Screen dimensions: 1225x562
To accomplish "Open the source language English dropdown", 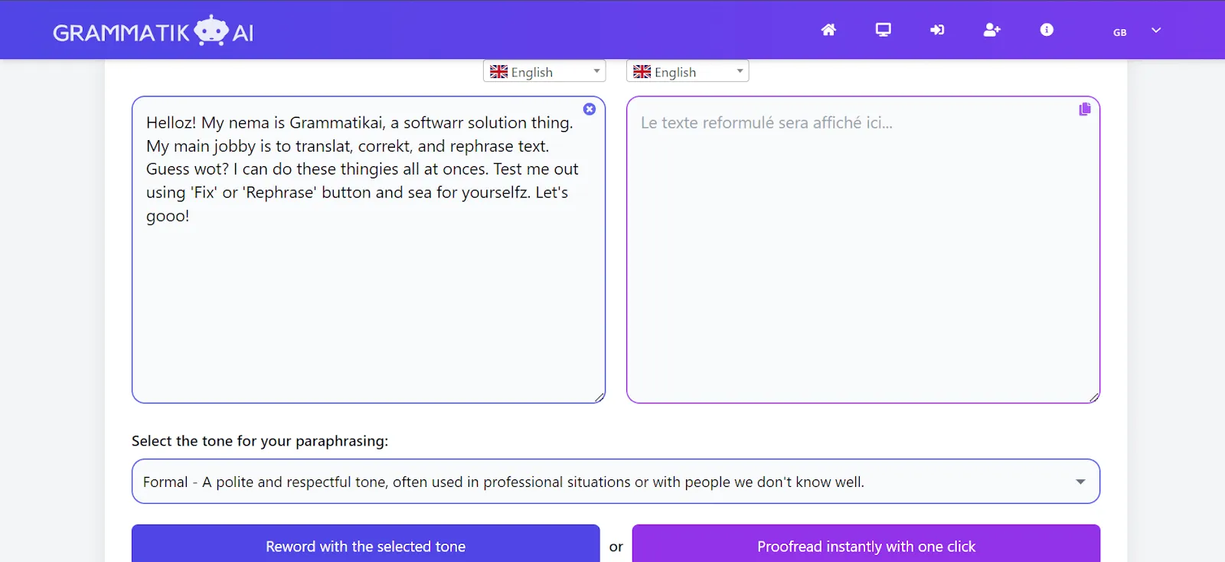I will click(x=544, y=71).
